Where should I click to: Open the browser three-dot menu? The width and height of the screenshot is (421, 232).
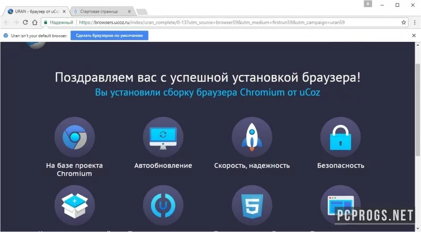[x=415, y=23]
